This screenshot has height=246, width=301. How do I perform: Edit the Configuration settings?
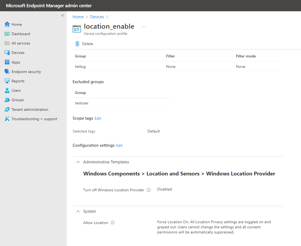tap(119, 145)
